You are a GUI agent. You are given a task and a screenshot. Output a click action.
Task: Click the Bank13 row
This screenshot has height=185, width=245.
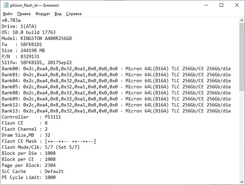[x=116, y=111]
